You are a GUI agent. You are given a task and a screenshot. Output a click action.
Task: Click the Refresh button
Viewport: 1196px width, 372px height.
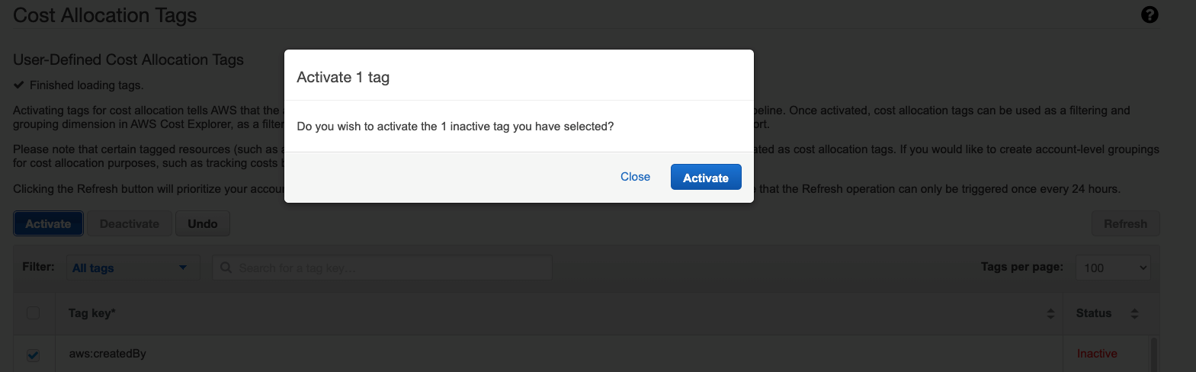point(1125,224)
